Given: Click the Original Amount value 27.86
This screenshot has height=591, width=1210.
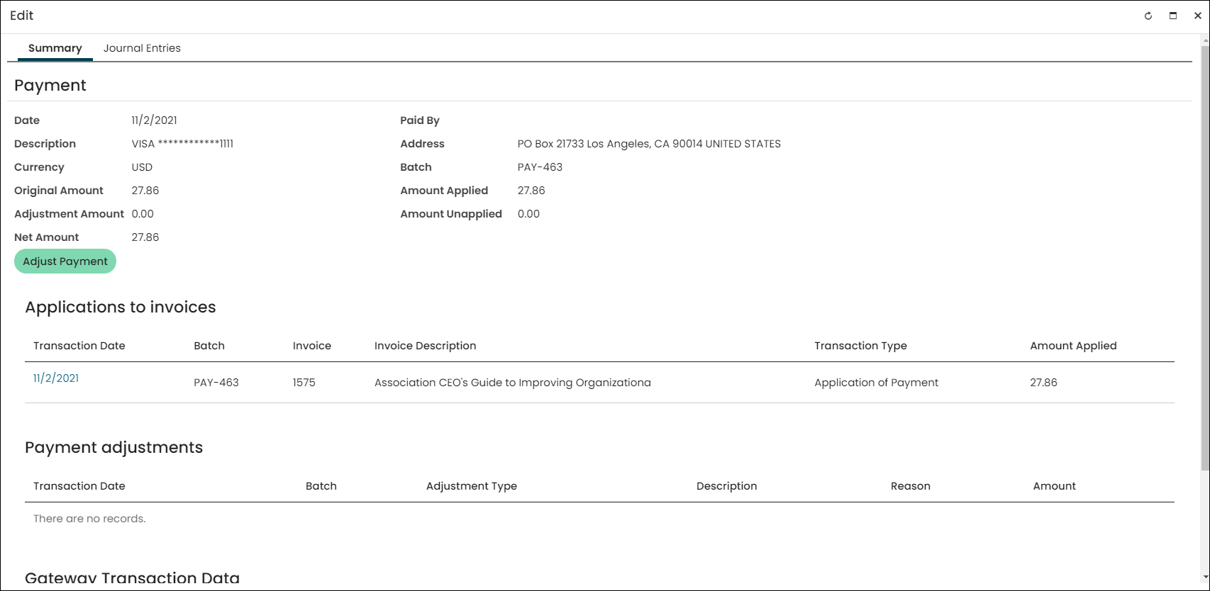Looking at the screenshot, I should [x=145, y=191].
